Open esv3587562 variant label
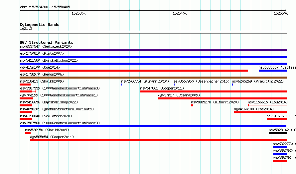Image resolution: width=296 pixels, height=174 pixels. click(284, 151)
